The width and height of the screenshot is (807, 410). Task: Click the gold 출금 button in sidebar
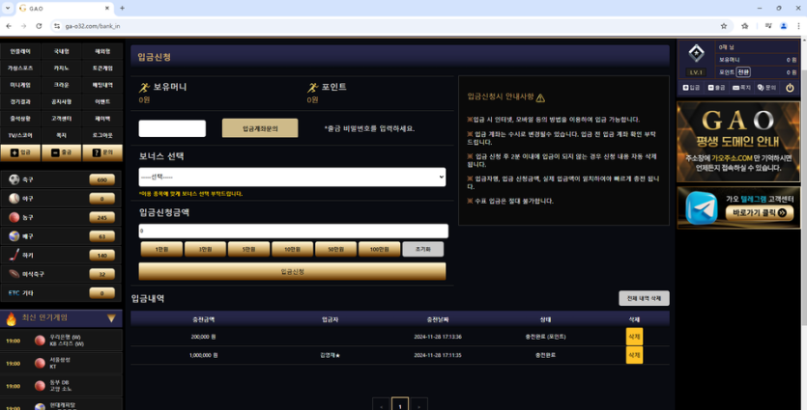coord(61,152)
